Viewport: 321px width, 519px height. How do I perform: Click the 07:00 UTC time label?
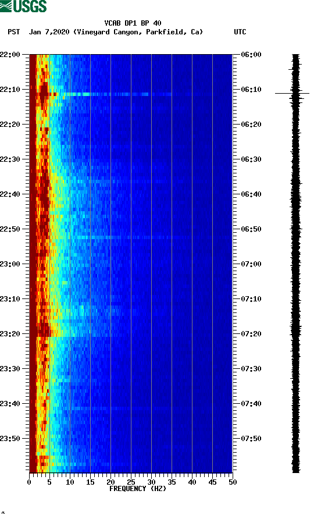[x=251, y=264]
